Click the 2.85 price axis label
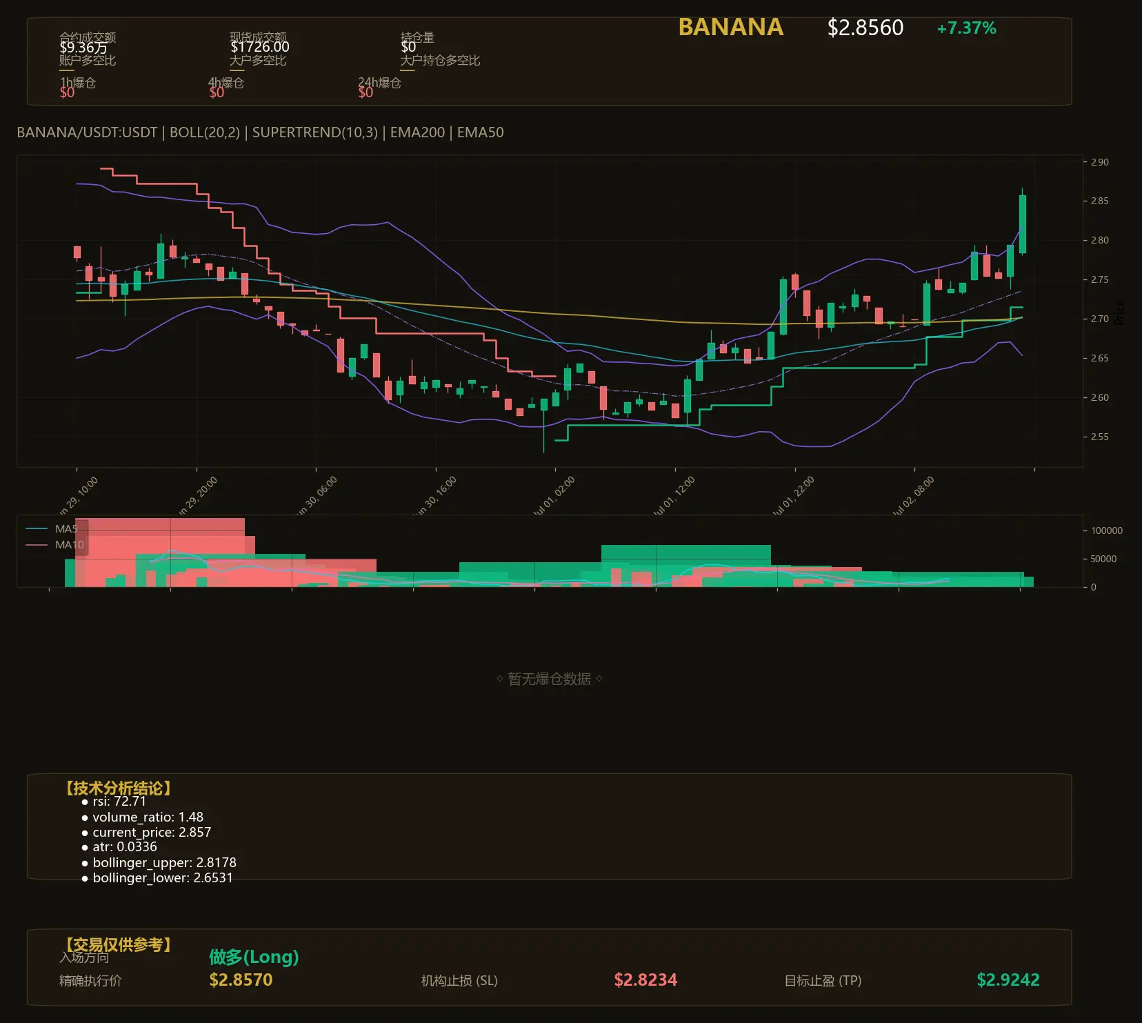Viewport: 1142px width, 1023px height. [1099, 201]
